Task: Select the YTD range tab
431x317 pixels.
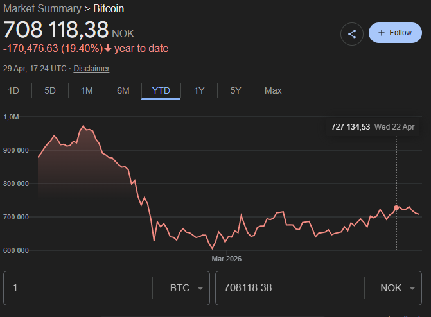Action: pyautogui.click(x=161, y=90)
